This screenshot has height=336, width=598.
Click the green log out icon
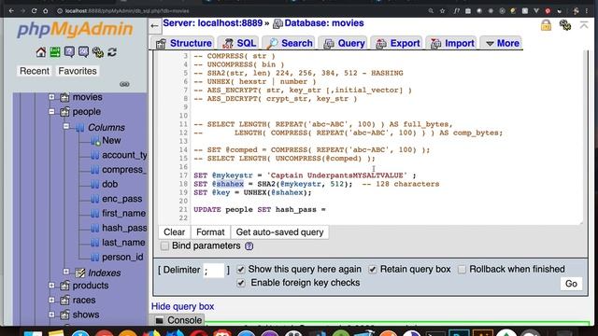55,52
